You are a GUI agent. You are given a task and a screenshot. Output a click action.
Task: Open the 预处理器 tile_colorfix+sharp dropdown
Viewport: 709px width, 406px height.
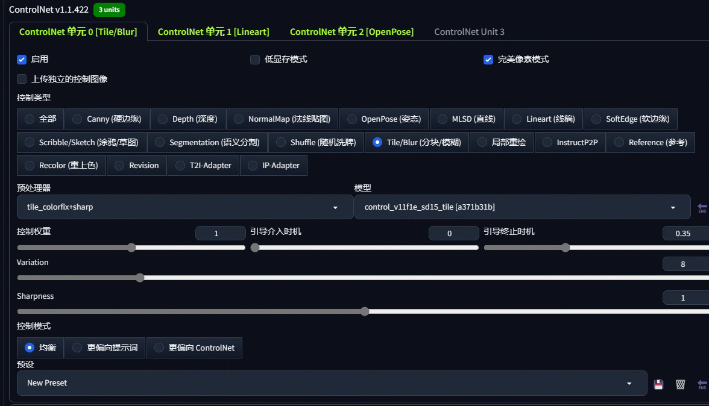(x=185, y=207)
